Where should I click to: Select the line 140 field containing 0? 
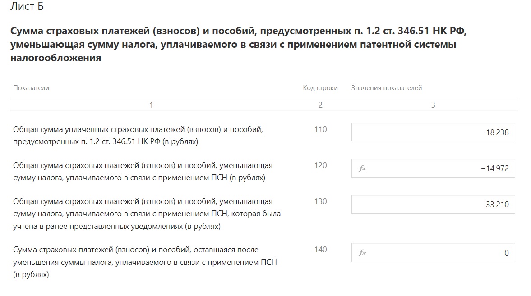pos(433,252)
